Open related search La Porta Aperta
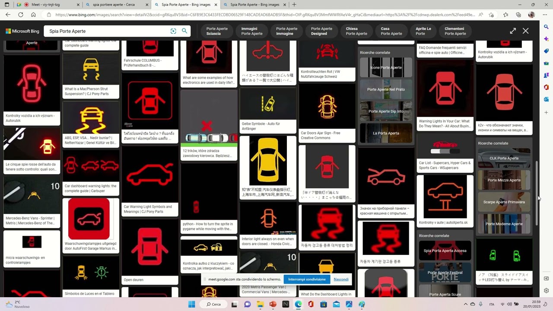 coord(386,133)
